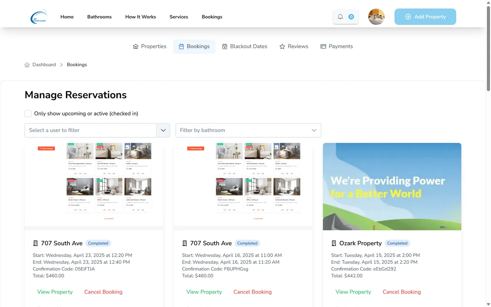
Task: Open the user profile avatar
Action: tap(376, 17)
